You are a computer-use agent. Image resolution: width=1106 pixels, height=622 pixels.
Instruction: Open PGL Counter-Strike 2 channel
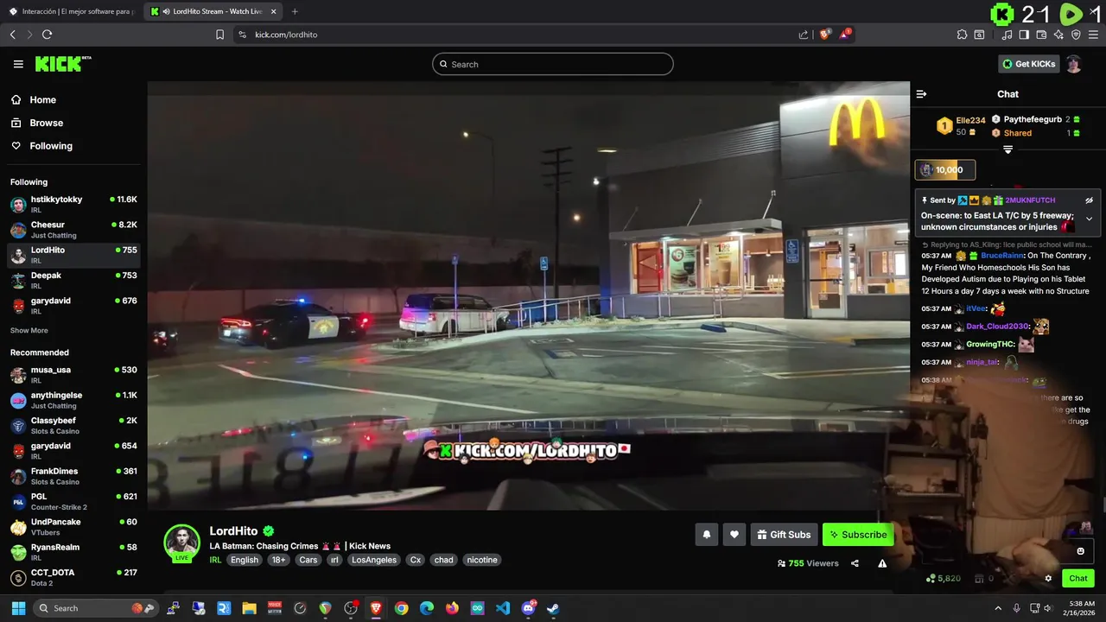point(73,502)
